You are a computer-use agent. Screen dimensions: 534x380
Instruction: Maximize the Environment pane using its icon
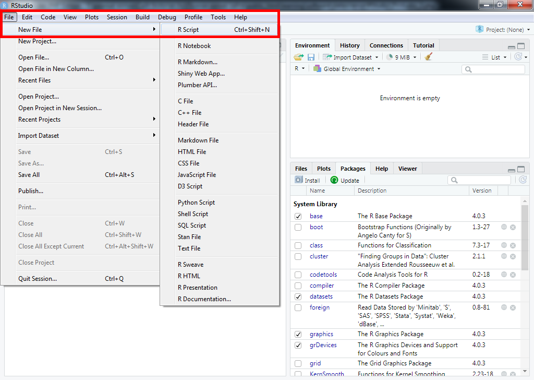521,46
